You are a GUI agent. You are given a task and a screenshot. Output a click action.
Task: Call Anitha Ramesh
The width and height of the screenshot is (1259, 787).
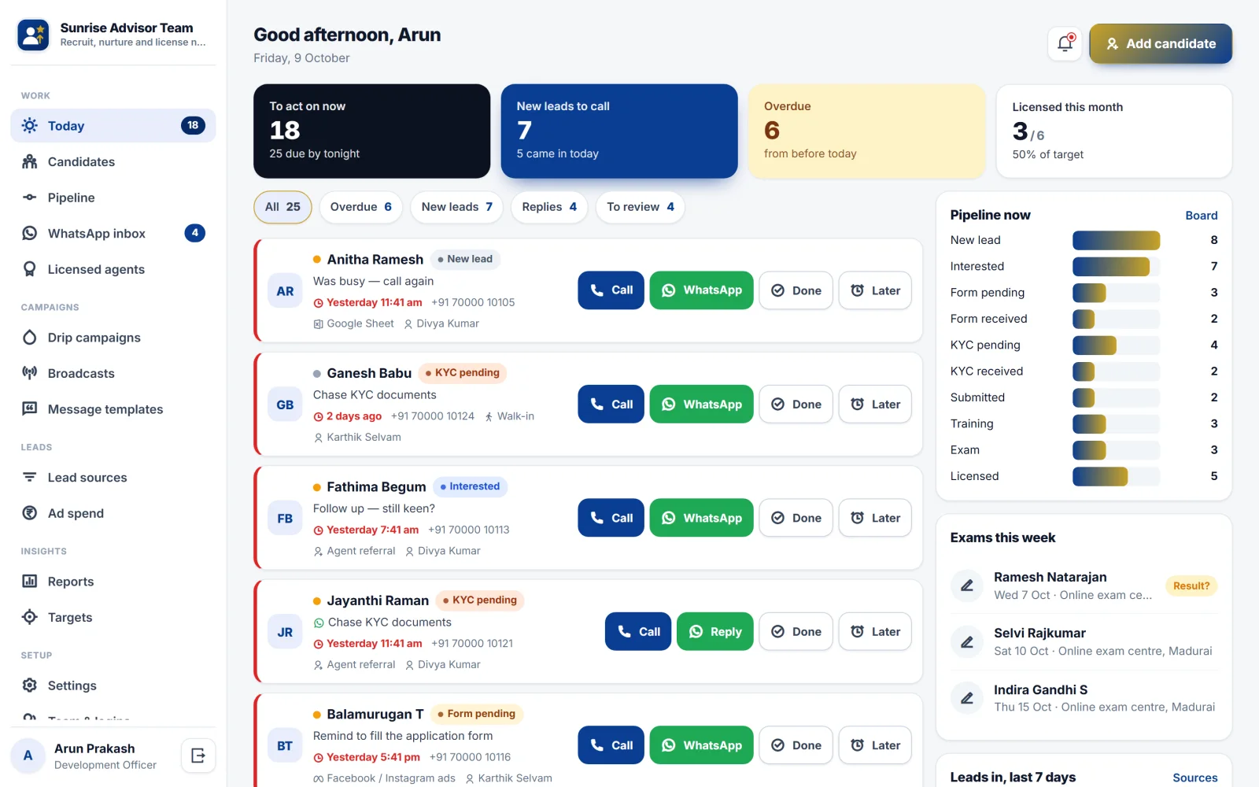(x=611, y=290)
